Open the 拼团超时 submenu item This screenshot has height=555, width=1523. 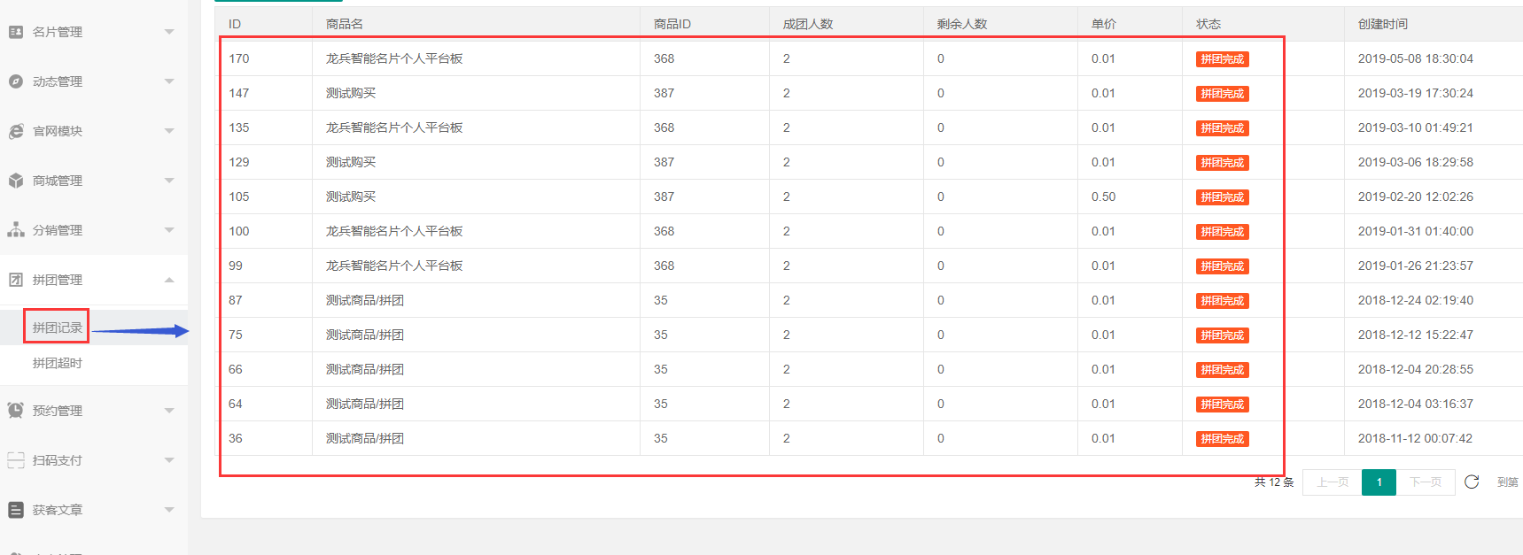pos(58,363)
